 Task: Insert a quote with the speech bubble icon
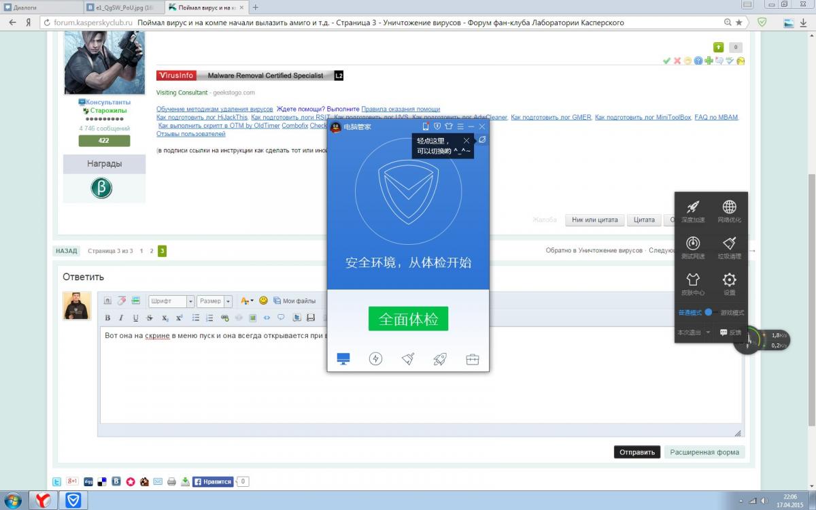click(x=280, y=318)
